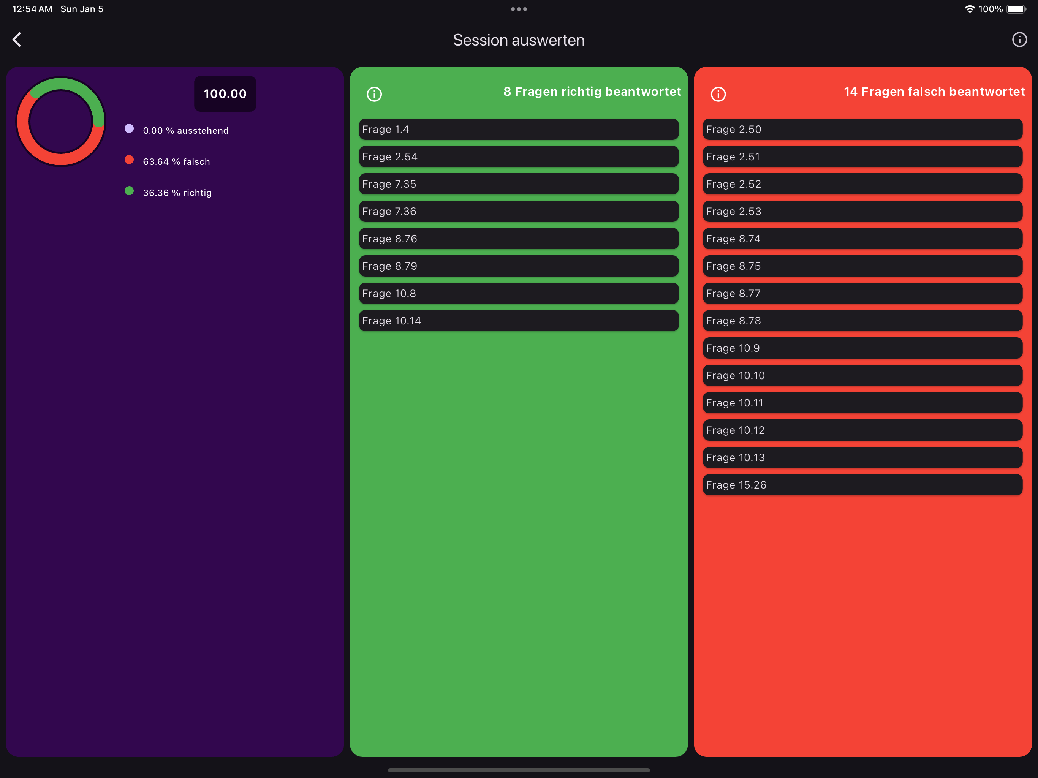
Task: Open Frage 2.50 in wrong list
Action: click(x=862, y=129)
